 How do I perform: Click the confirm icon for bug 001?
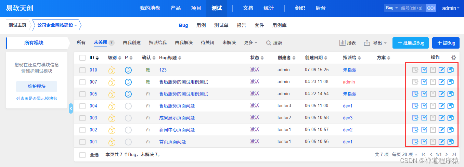click(x=415, y=142)
